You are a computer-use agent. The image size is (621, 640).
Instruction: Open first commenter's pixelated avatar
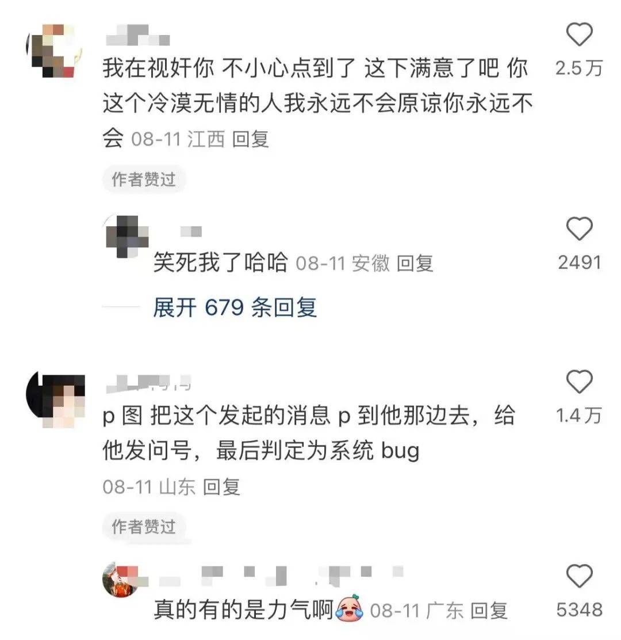point(54,51)
